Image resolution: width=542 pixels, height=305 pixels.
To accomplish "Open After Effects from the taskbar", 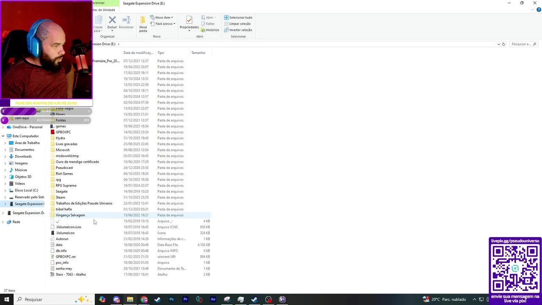I will 213,299.
